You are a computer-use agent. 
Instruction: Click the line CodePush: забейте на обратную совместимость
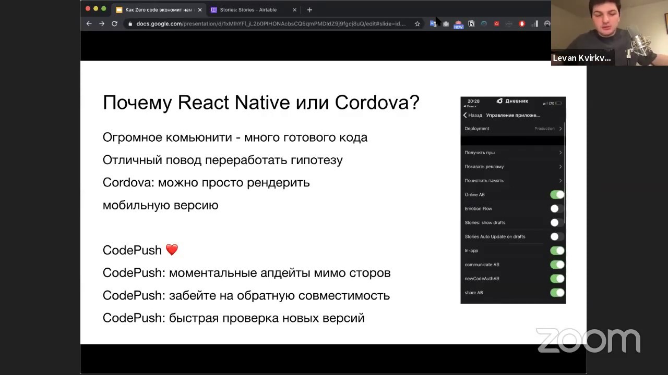246,295
